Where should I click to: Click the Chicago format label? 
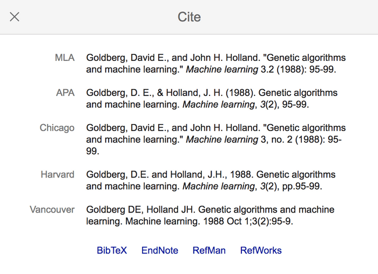pyautogui.click(x=57, y=128)
